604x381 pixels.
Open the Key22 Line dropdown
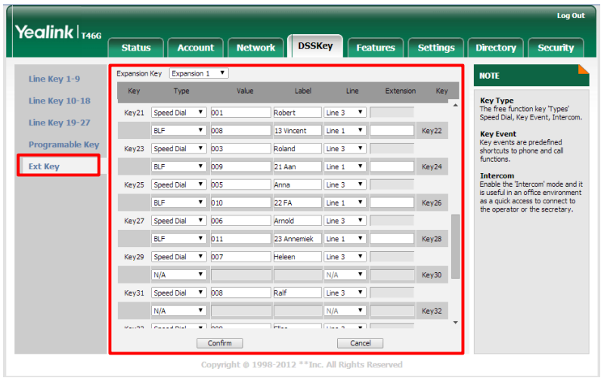tap(345, 131)
